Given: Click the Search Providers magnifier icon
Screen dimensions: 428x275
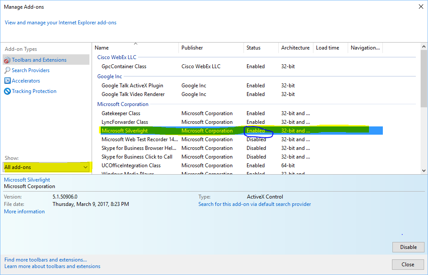Looking at the screenshot, I should (7, 70).
